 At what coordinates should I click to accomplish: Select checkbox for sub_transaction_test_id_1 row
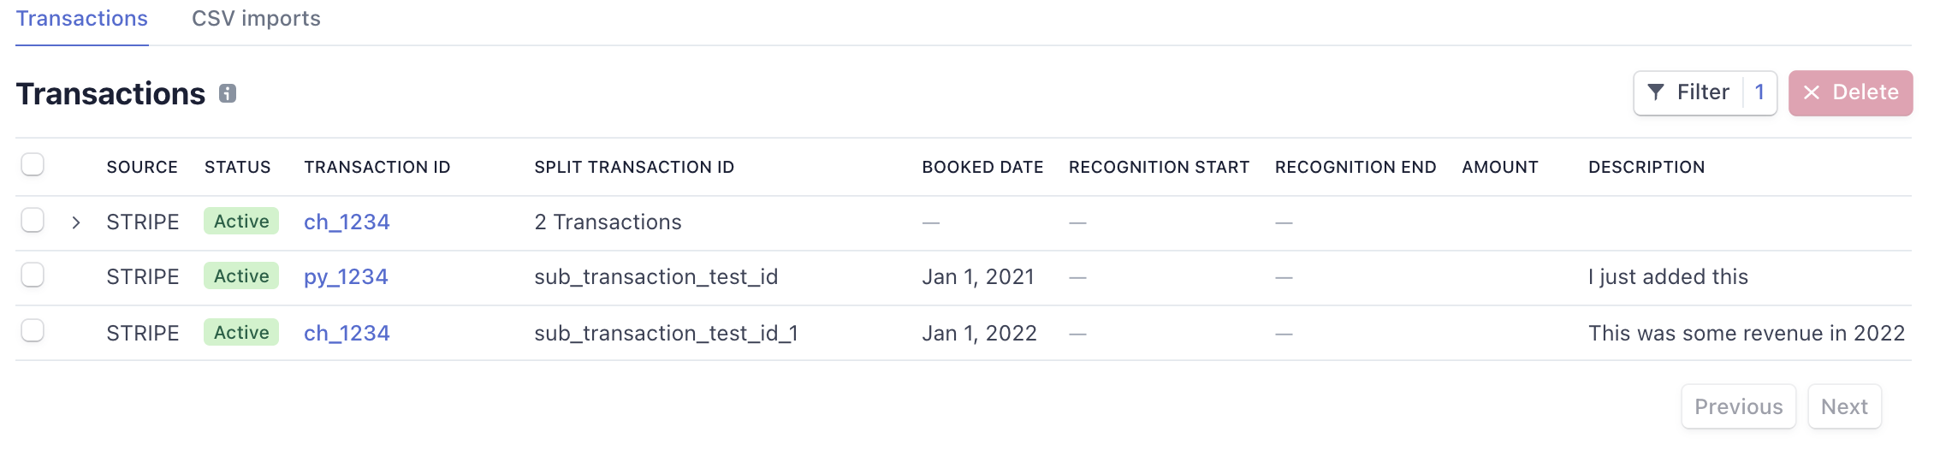[x=33, y=330]
